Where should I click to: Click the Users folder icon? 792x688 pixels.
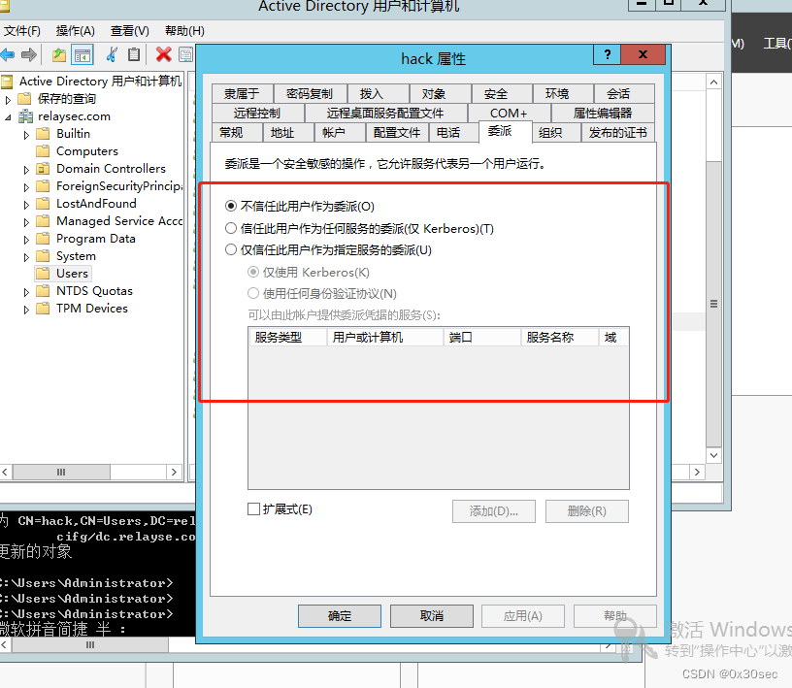44,274
